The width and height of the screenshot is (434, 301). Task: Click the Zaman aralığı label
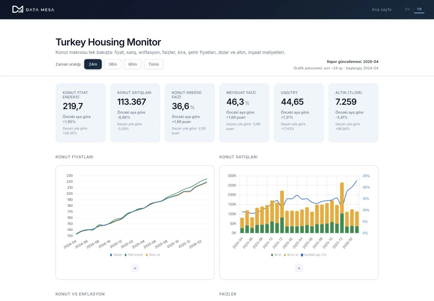point(68,64)
